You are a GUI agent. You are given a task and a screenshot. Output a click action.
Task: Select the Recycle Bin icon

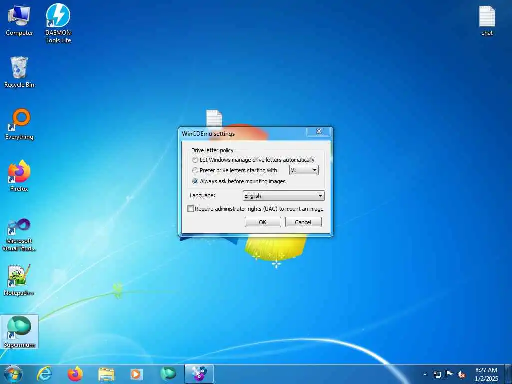(x=19, y=72)
